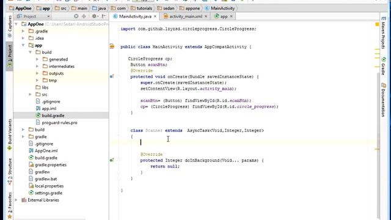Close the MainActivity.java editor tab
Image resolution: width=391 pixels, height=220 pixels.
click(155, 16)
